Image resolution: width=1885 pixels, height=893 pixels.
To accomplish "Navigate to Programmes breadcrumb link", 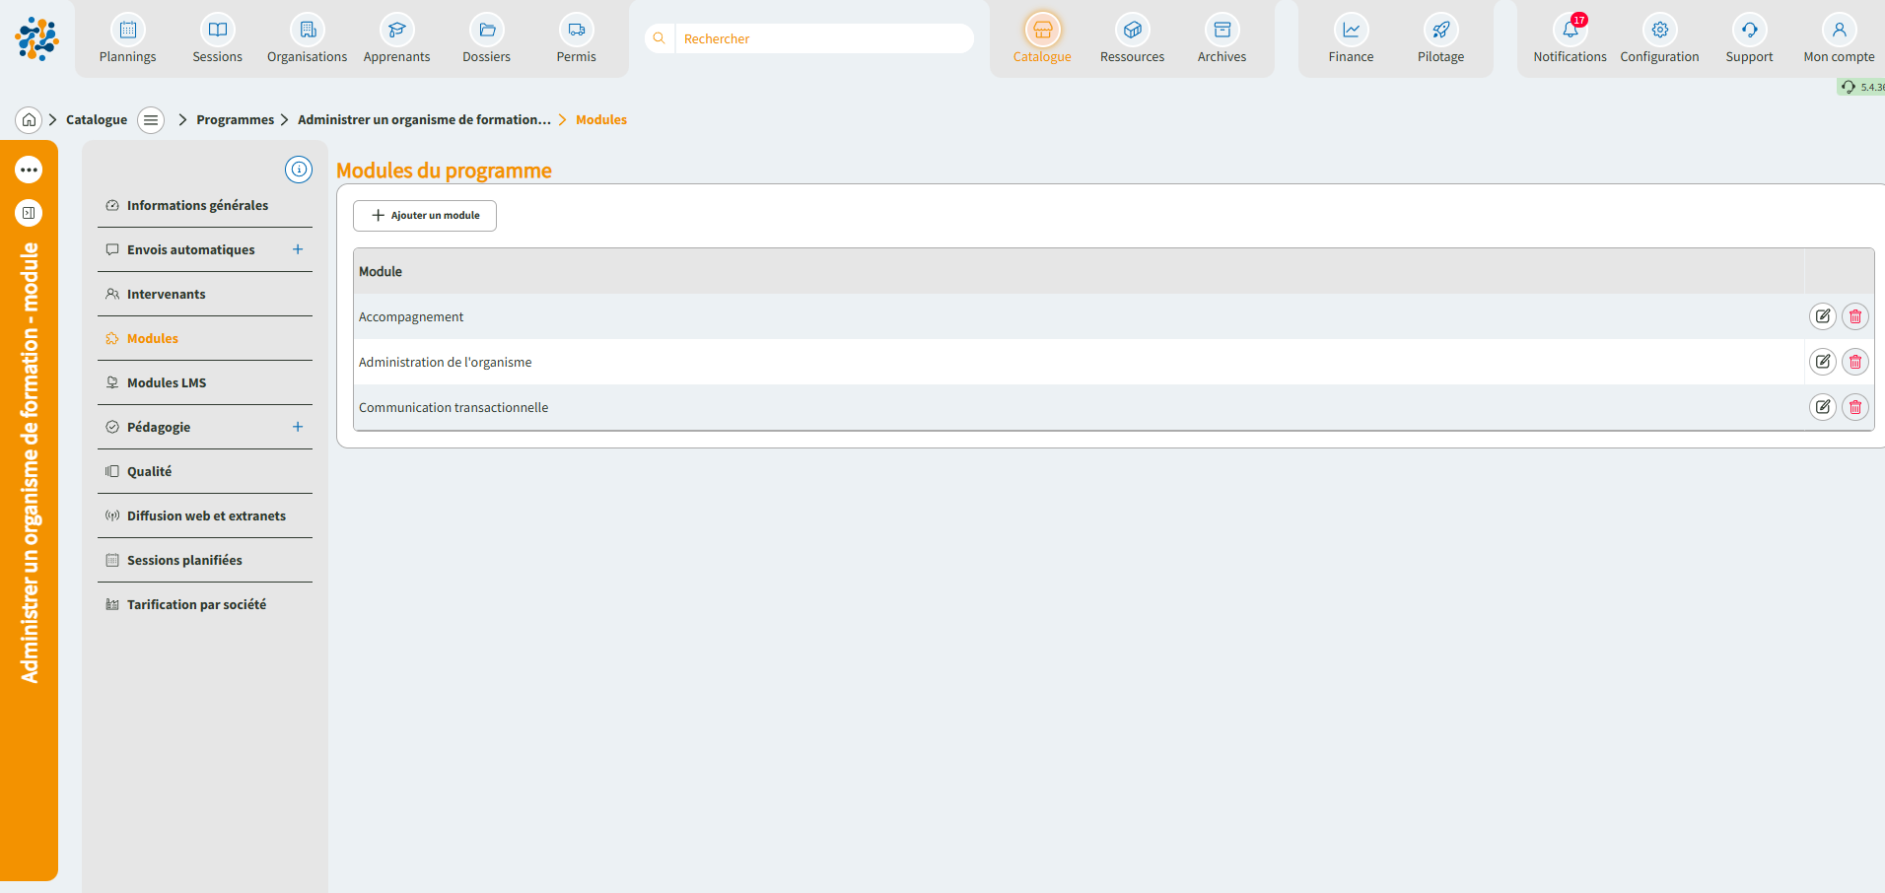I will coord(235,120).
